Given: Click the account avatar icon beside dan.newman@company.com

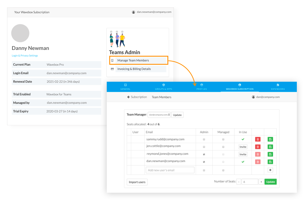Looking at the screenshot, I should [x=133, y=12].
